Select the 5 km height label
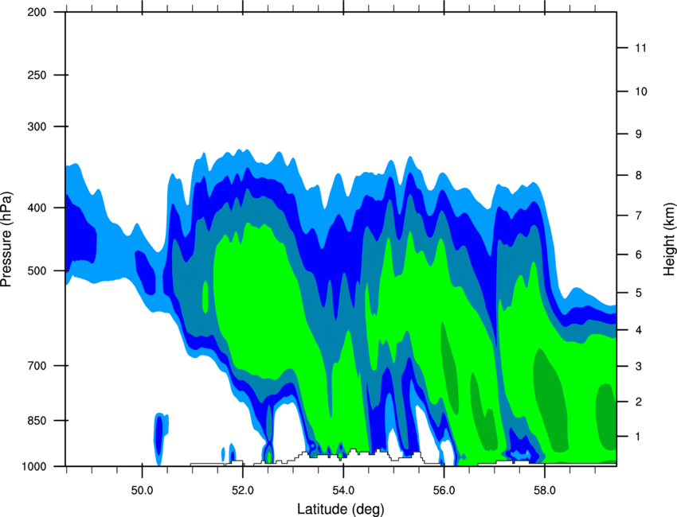This screenshot has height=517, width=677. [639, 293]
